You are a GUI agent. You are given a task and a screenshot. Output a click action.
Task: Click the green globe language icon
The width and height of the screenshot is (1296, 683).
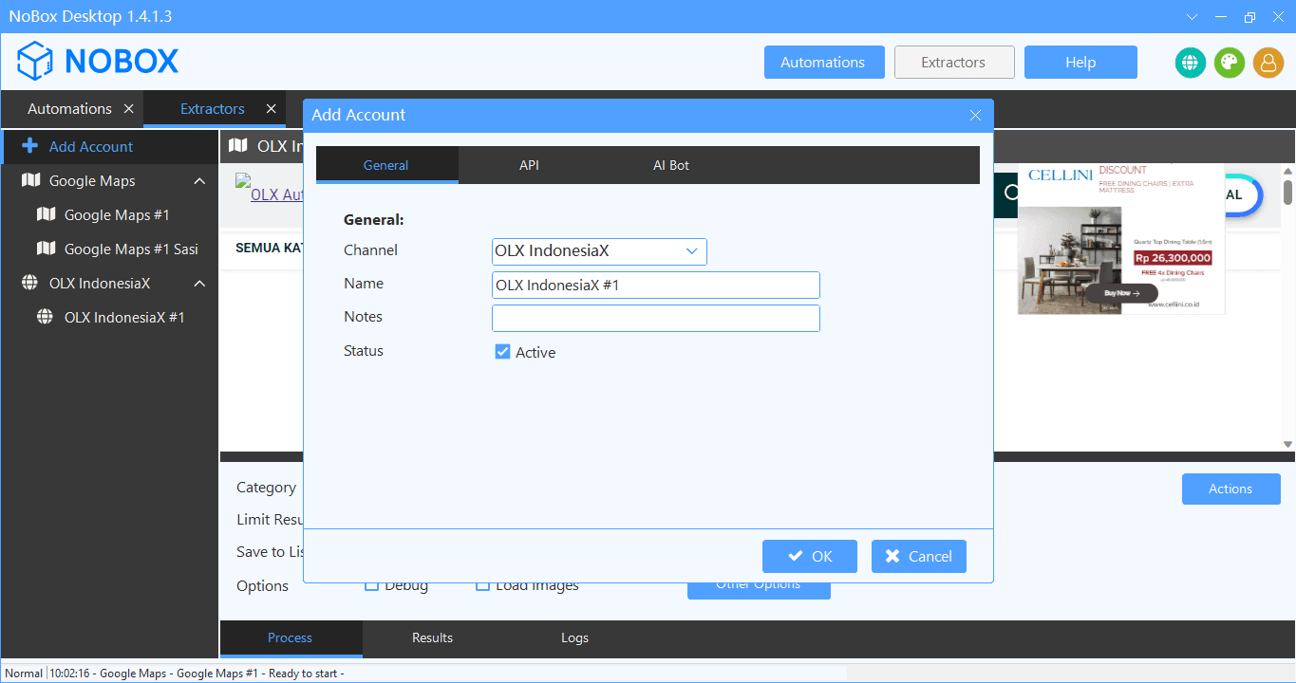tap(1190, 63)
